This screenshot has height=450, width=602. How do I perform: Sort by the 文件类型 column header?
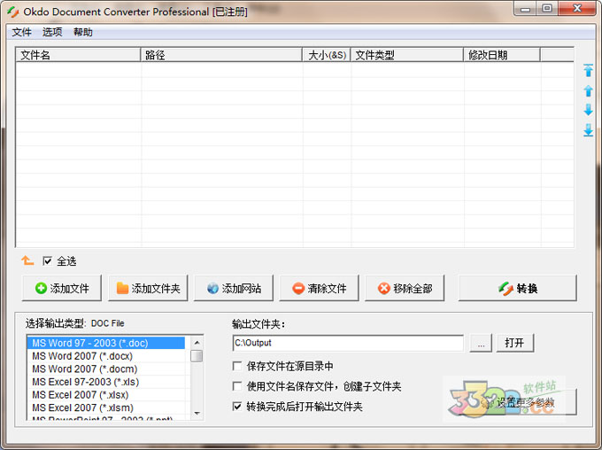click(x=407, y=55)
